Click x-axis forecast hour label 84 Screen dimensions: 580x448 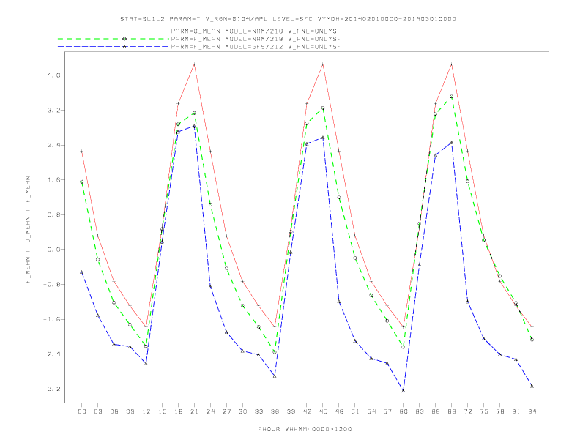coord(532,411)
